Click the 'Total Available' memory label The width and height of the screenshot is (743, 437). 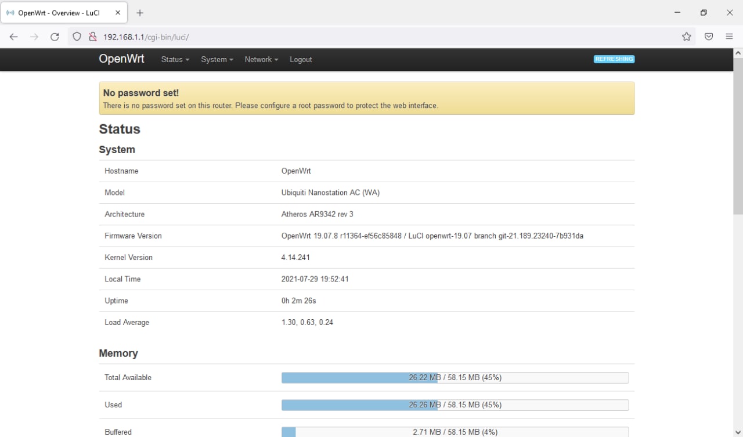[128, 378]
